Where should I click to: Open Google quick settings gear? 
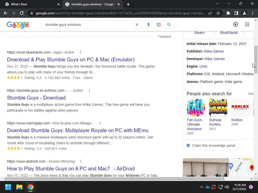click(236, 24)
